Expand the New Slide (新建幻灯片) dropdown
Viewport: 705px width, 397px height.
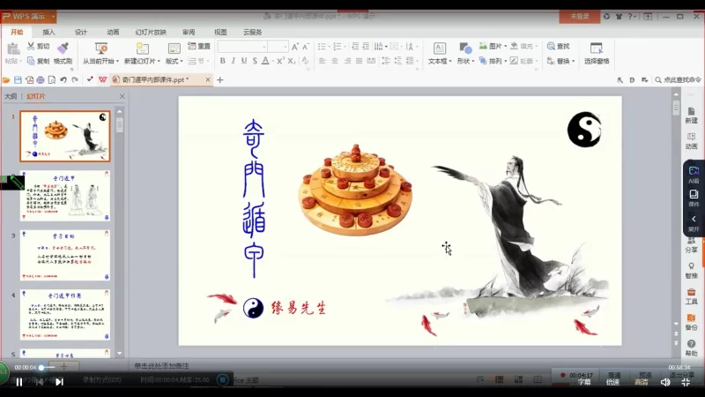pyautogui.click(x=143, y=61)
